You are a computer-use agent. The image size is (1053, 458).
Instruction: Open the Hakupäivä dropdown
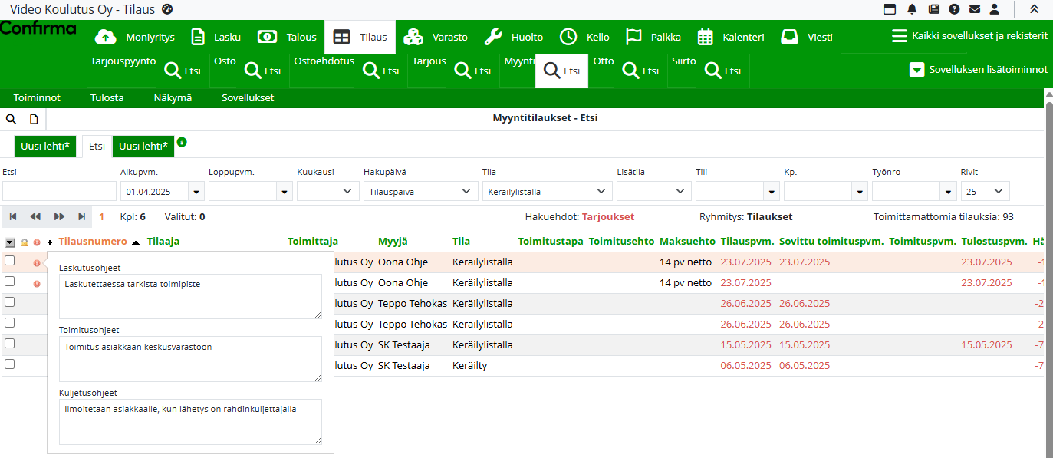[420, 191]
